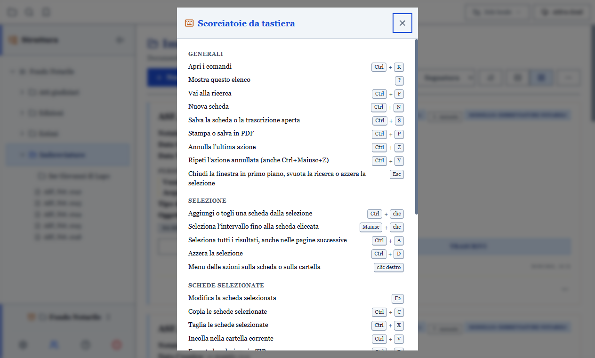Click the V key badge
The width and height of the screenshot is (595, 358).
pos(399,339)
